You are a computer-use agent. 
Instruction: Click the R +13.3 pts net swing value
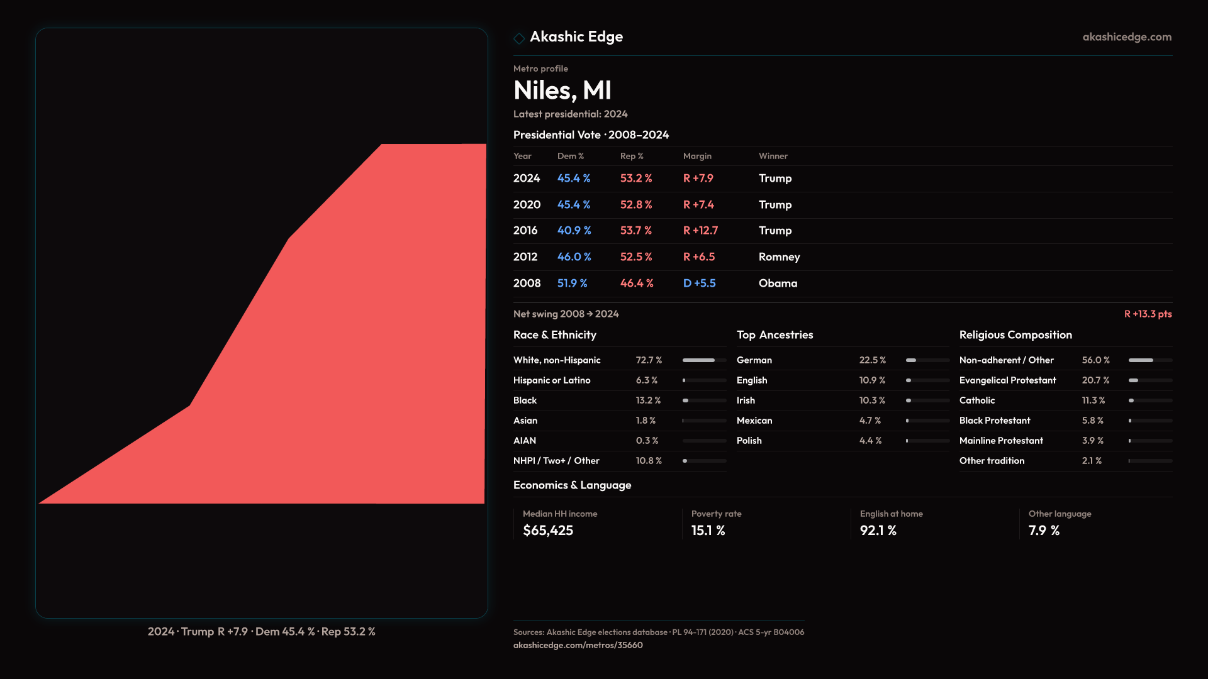pos(1147,314)
